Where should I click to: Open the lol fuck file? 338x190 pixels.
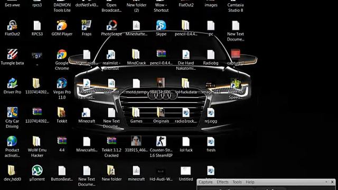tap(185, 141)
